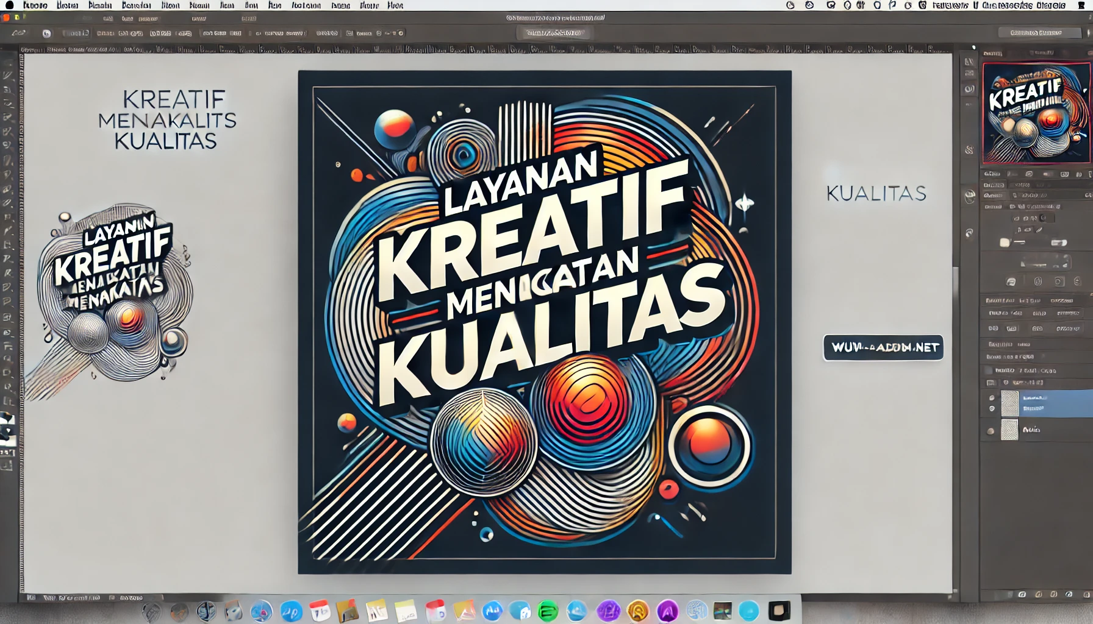The height and width of the screenshot is (624, 1093).
Task: Open the round collapsed panel icon beside Navigator
Action: tap(969, 89)
